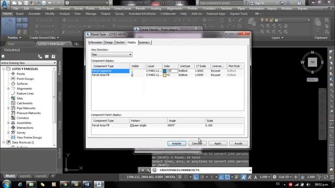The width and height of the screenshot is (335, 188).
Task: Open the Parcels menu in menu bar
Action: click(140, 8)
